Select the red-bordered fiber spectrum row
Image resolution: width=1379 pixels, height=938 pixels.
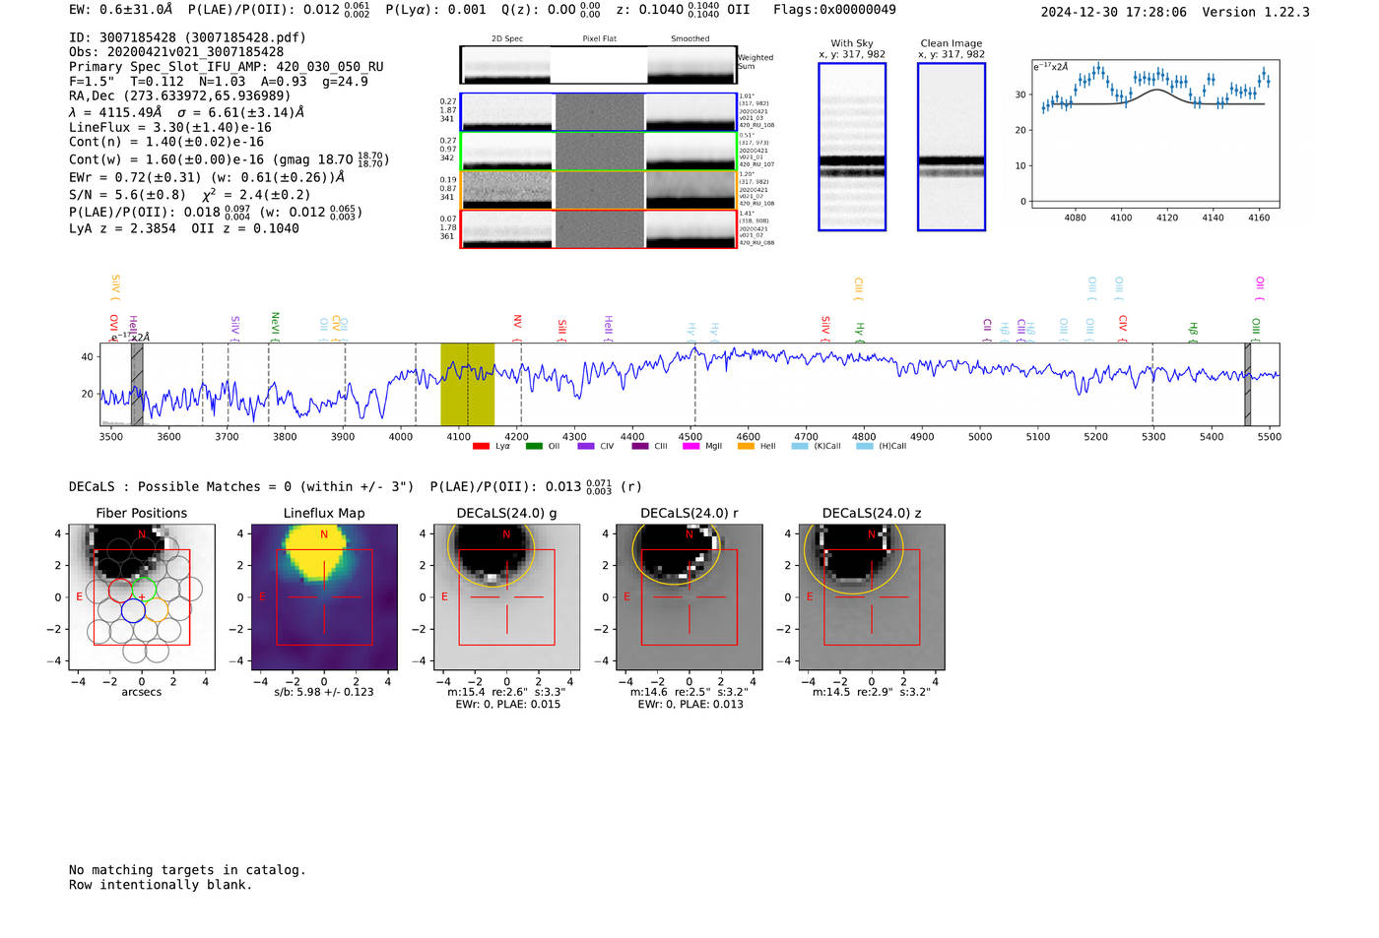[598, 229]
